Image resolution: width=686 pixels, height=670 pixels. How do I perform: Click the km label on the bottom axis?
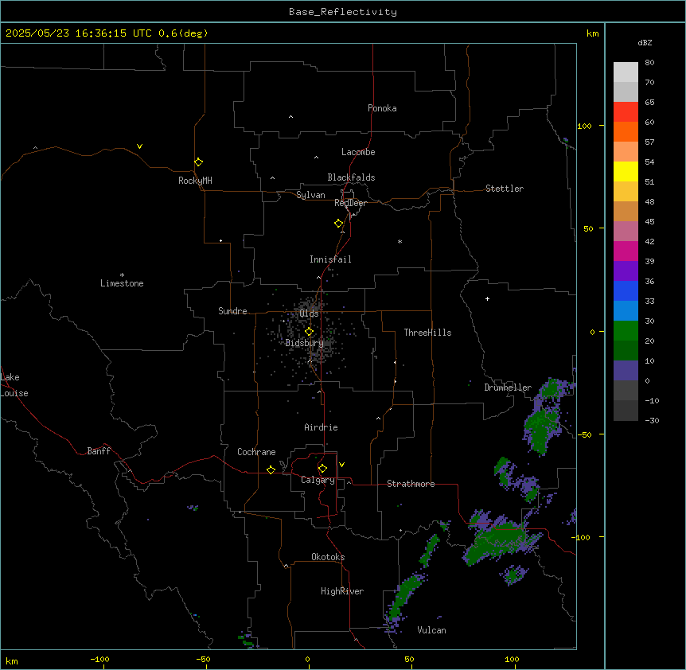point(12,660)
